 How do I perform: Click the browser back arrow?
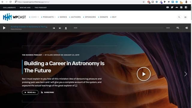pyautogui.click(x=2, y=2)
